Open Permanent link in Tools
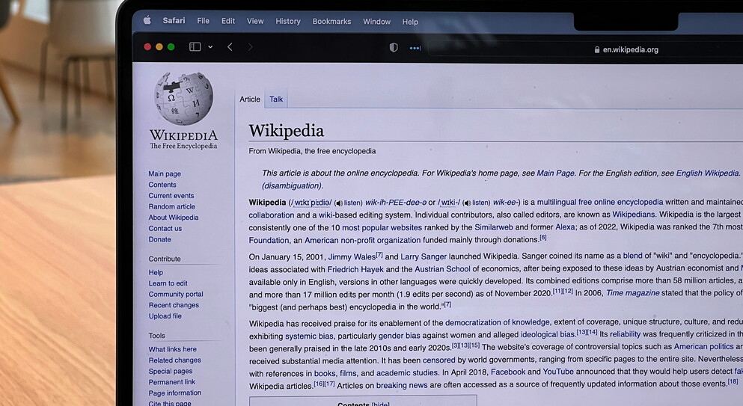Screen dimensions: 743x406 coord(171,382)
